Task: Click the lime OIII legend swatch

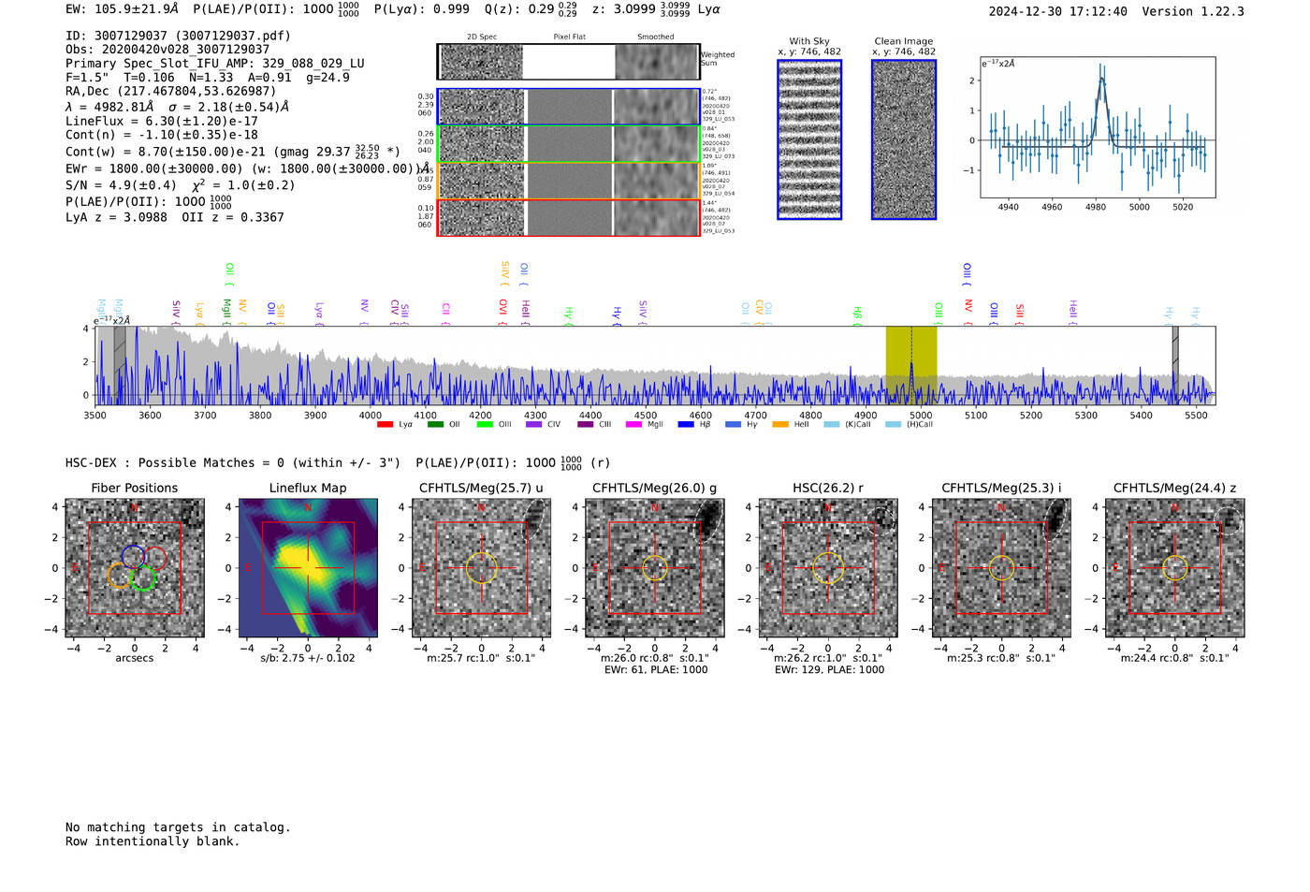Action: point(484,425)
